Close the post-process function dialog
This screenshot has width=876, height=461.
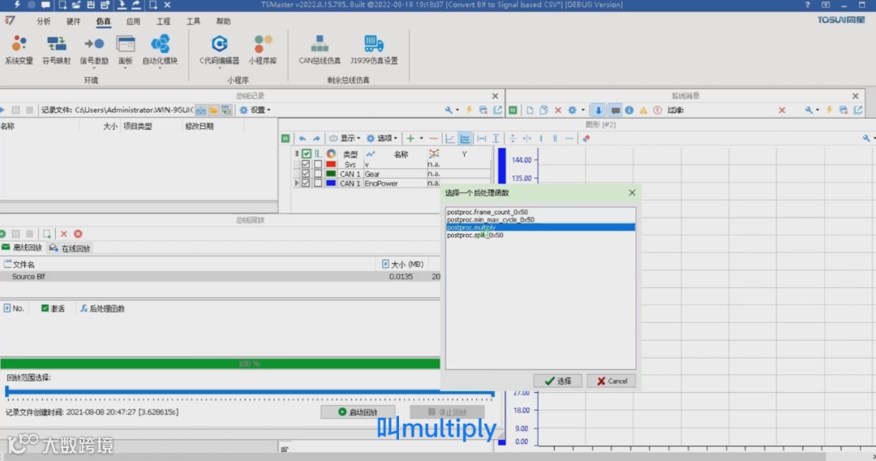click(632, 193)
